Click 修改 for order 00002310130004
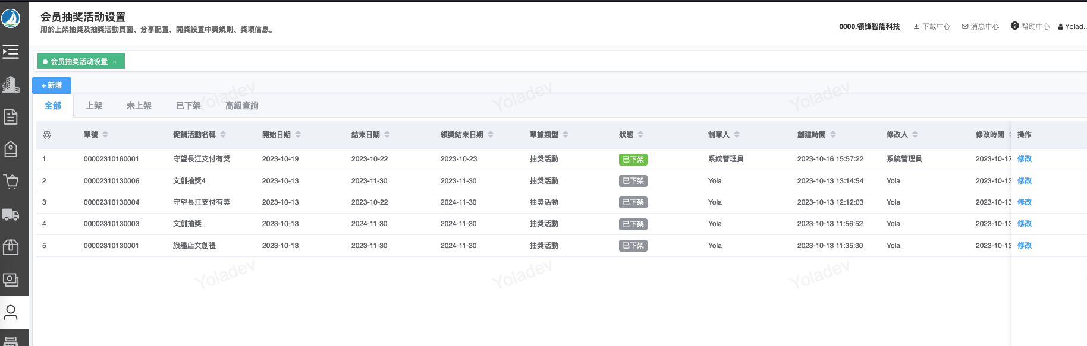The height and width of the screenshot is (346, 1087). 1025,202
